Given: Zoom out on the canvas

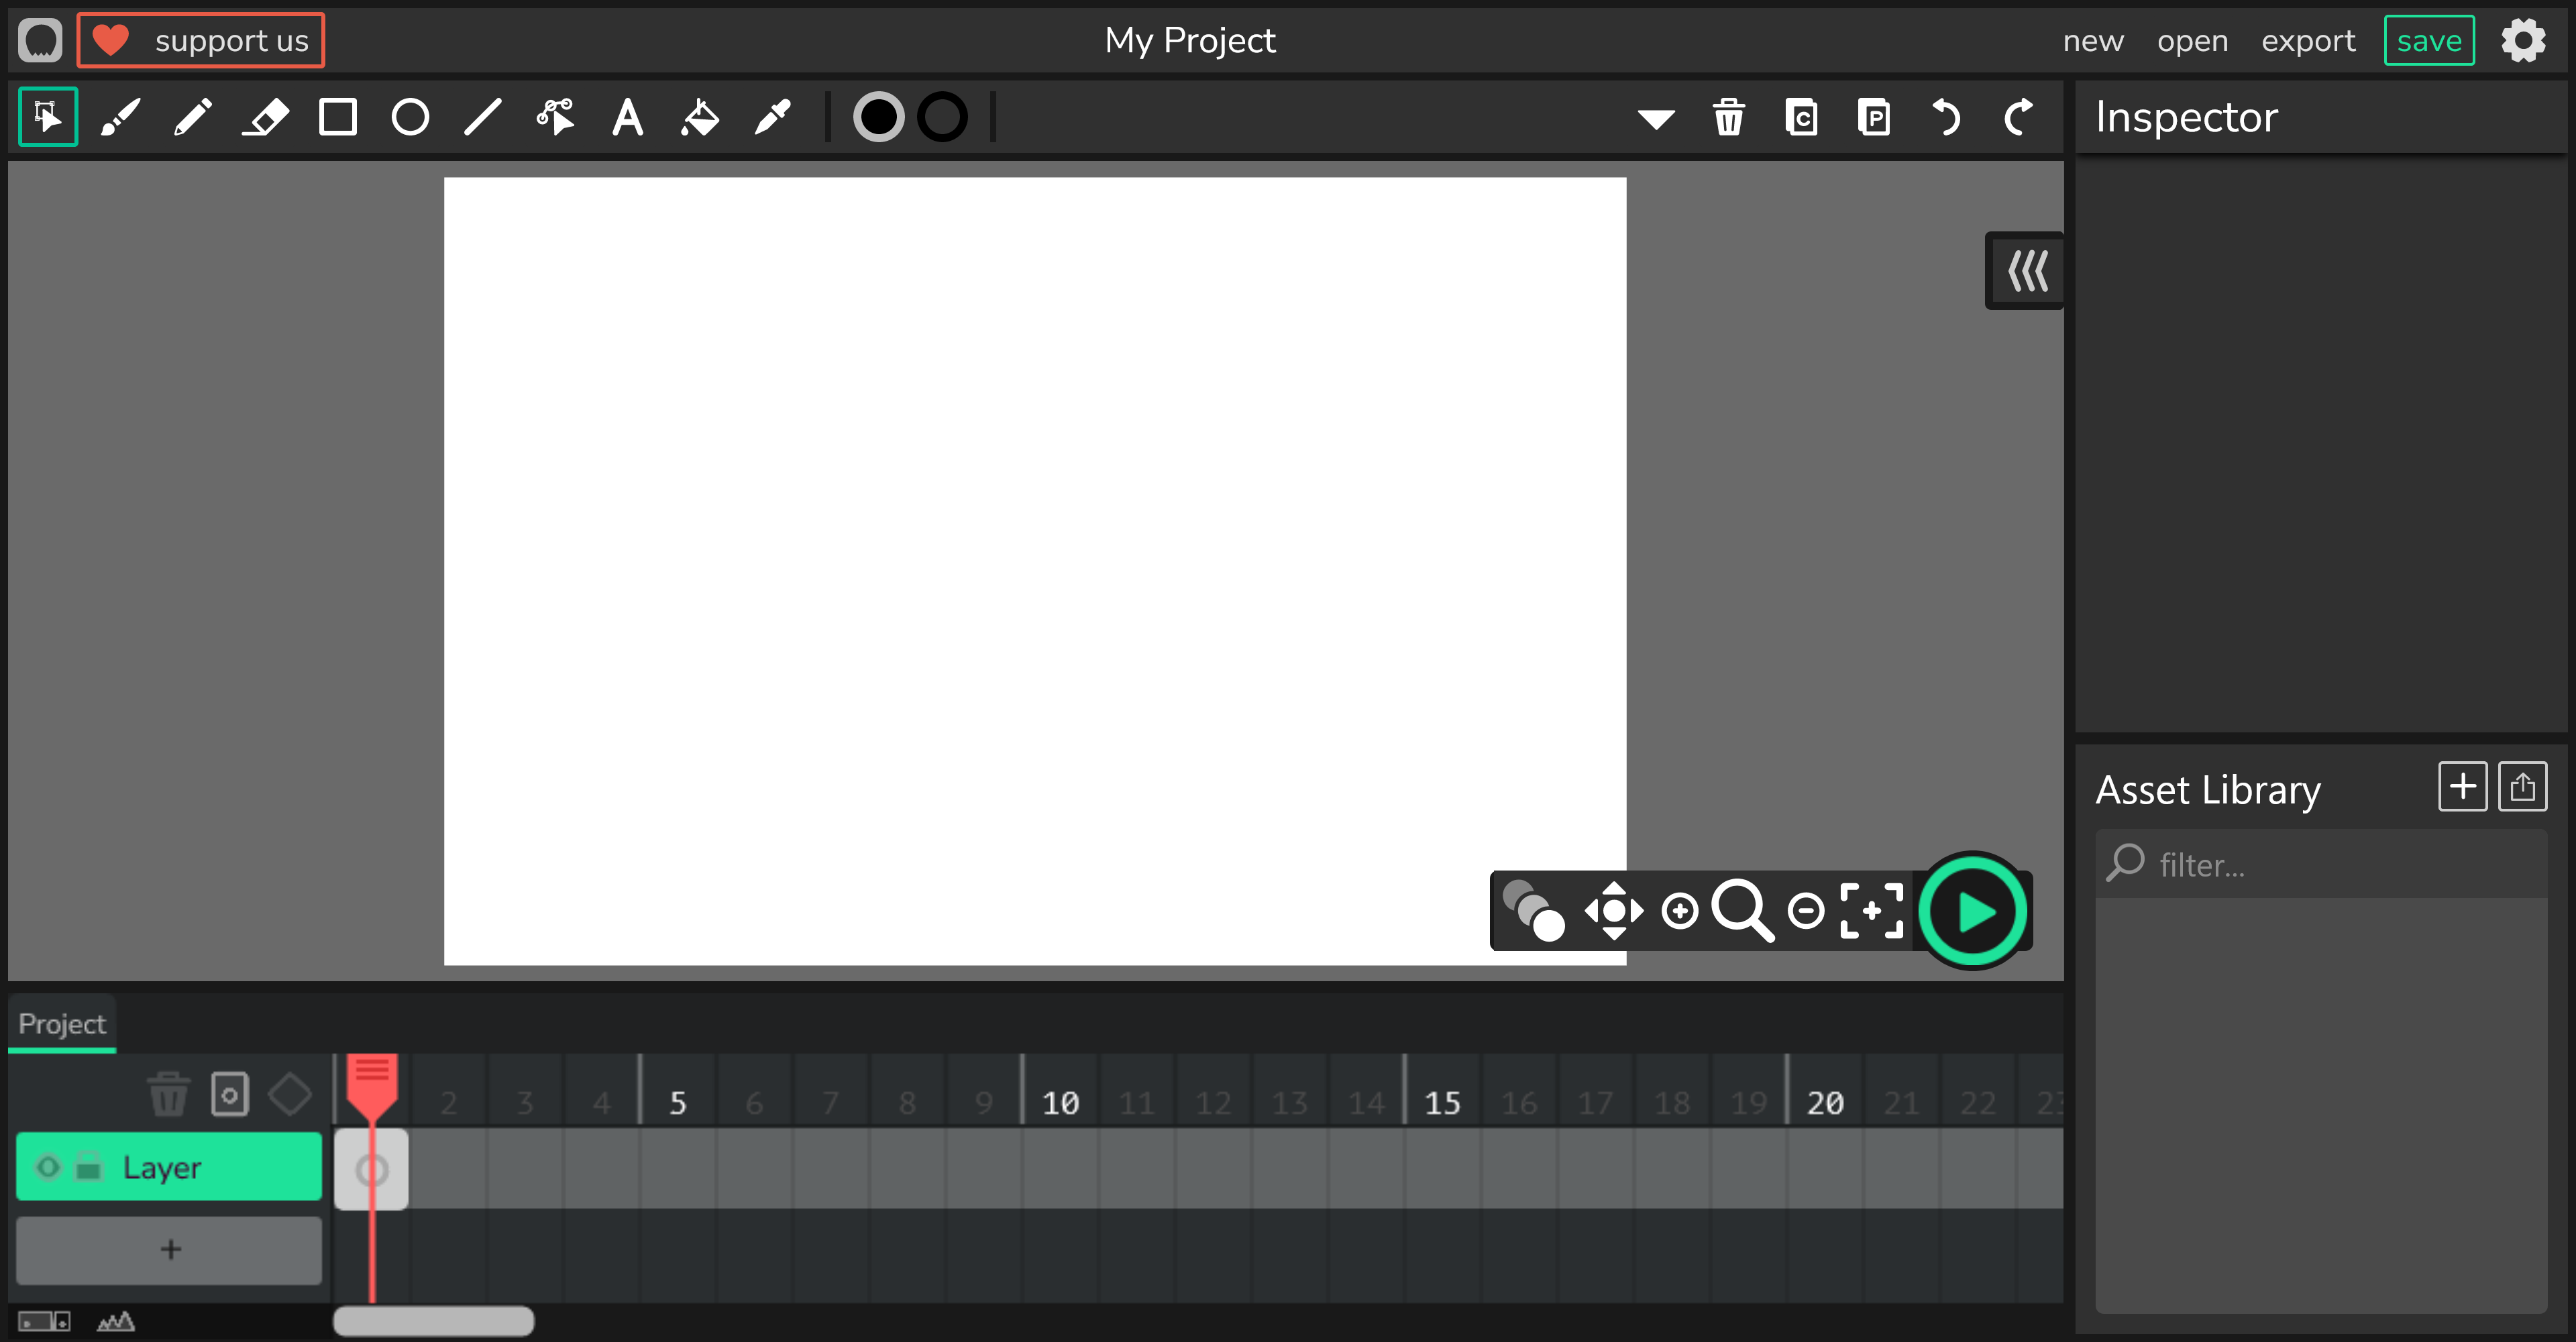Looking at the screenshot, I should tap(1806, 910).
